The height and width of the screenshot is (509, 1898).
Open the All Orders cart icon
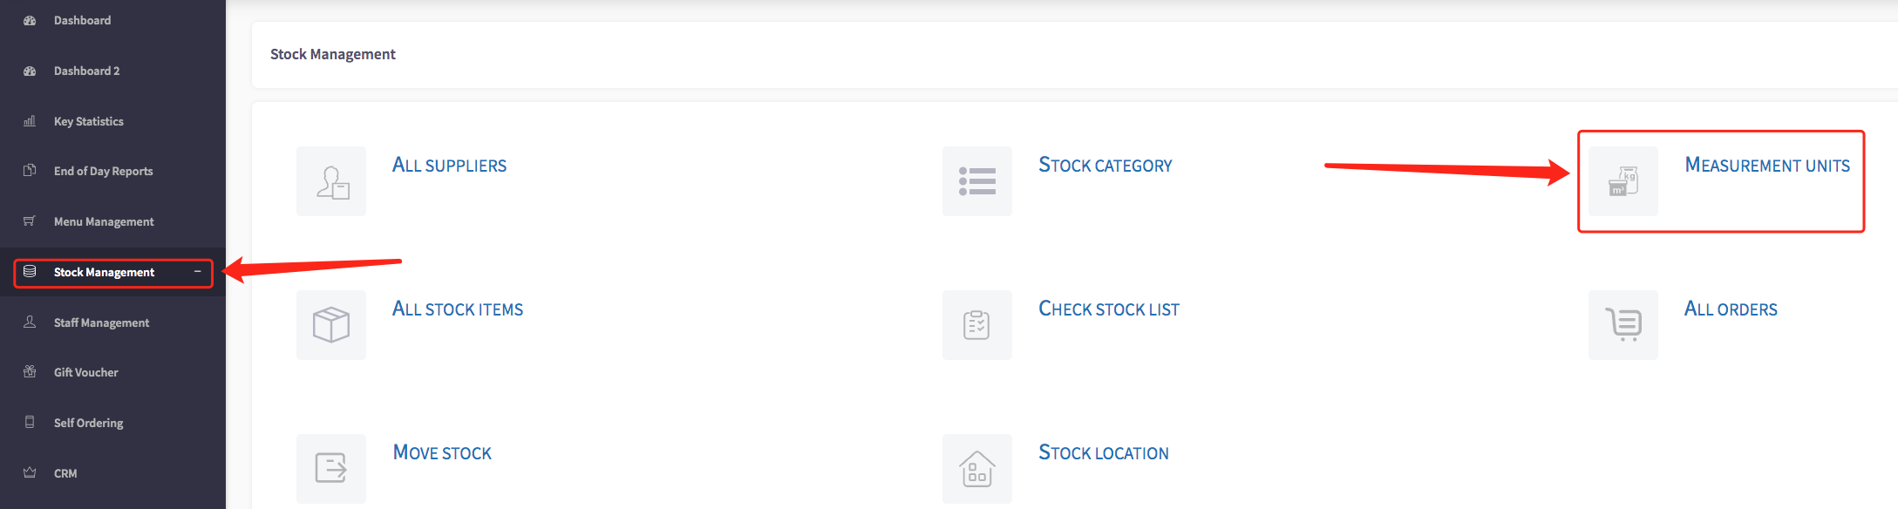point(1623,325)
